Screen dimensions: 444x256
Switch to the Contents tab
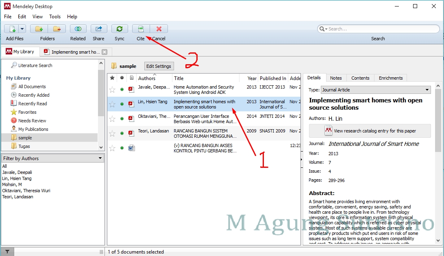(360, 78)
